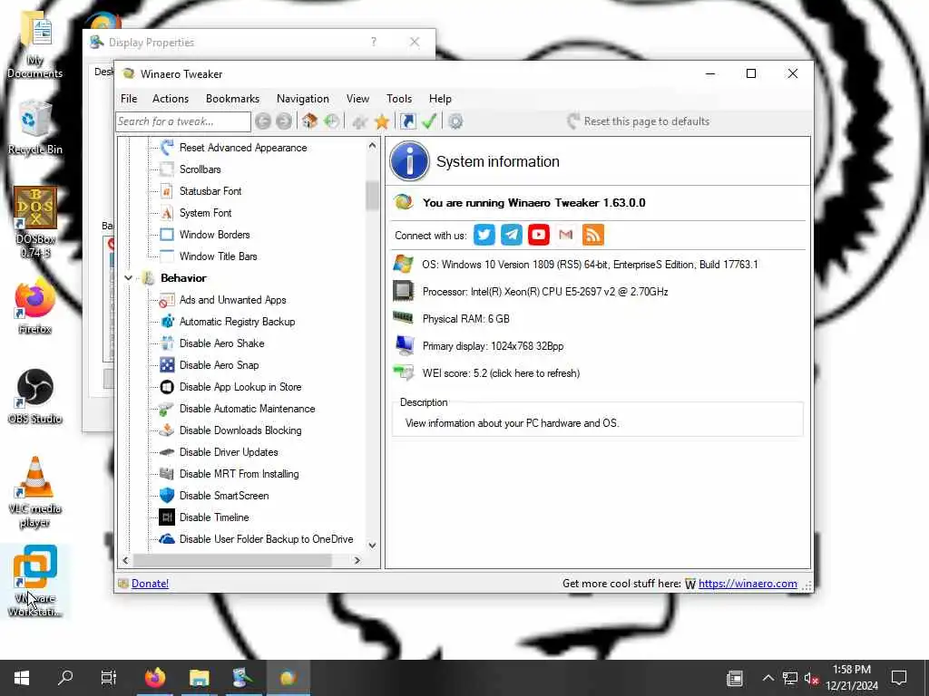Click the blue shortcut arrow toolbar icon

tap(407, 121)
